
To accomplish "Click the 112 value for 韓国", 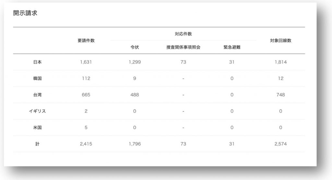I will [86, 79].
